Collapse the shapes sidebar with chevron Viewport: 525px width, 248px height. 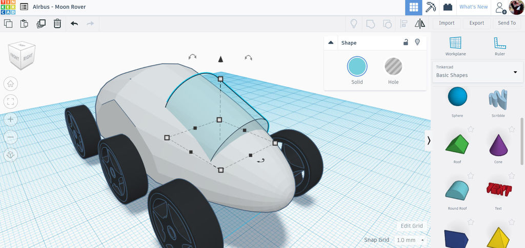(x=428, y=140)
